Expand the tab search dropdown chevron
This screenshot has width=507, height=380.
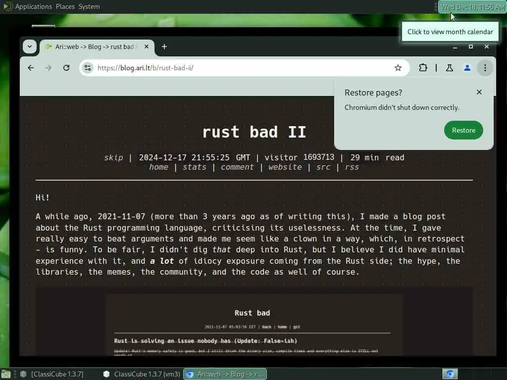coord(29,47)
